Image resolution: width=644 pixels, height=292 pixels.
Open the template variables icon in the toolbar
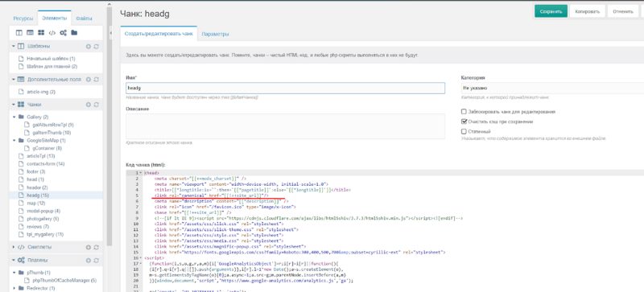pyautogui.click(x=30, y=32)
